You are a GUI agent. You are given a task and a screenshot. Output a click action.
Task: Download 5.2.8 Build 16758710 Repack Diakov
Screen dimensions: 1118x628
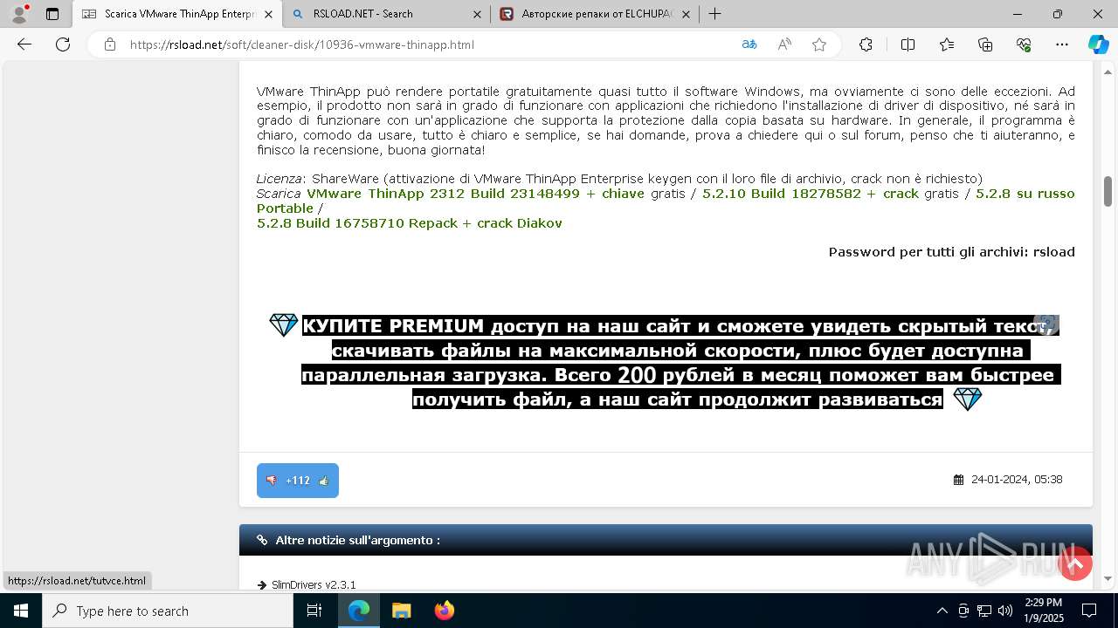tap(410, 223)
